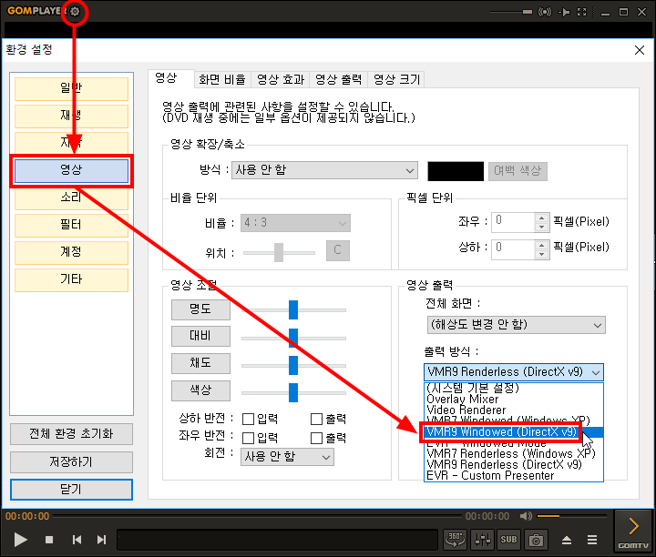Viewport: 656px width, 557px height.
Task: Select the 필터 settings category
Action: click(71, 225)
